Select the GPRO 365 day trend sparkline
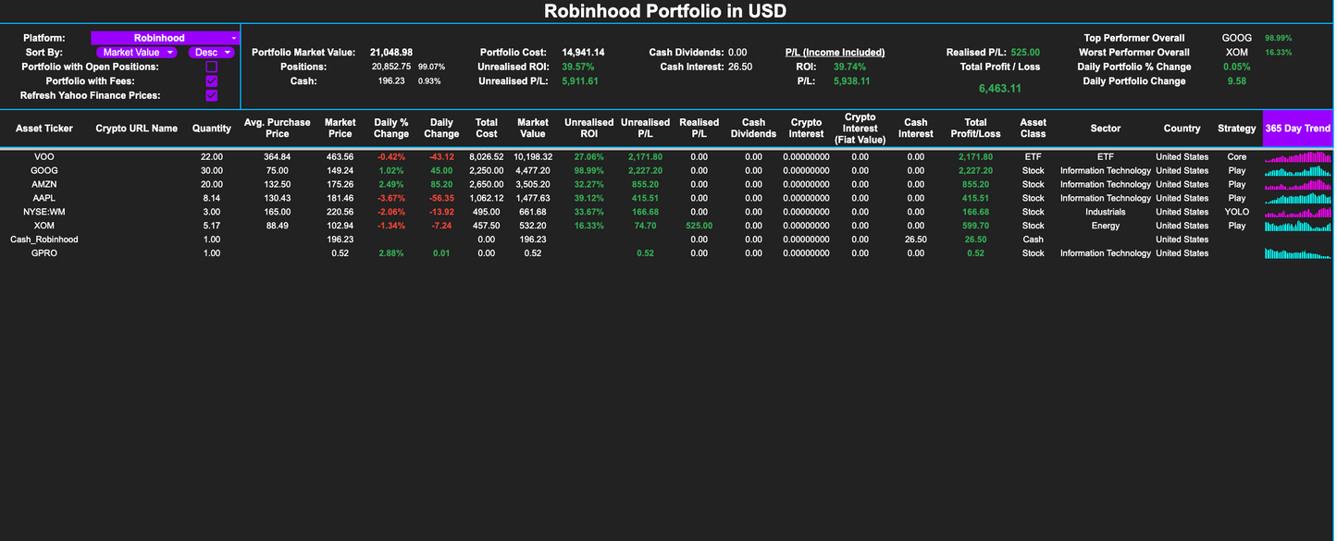Screen dimensions: 1337x541 pos(1298,253)
